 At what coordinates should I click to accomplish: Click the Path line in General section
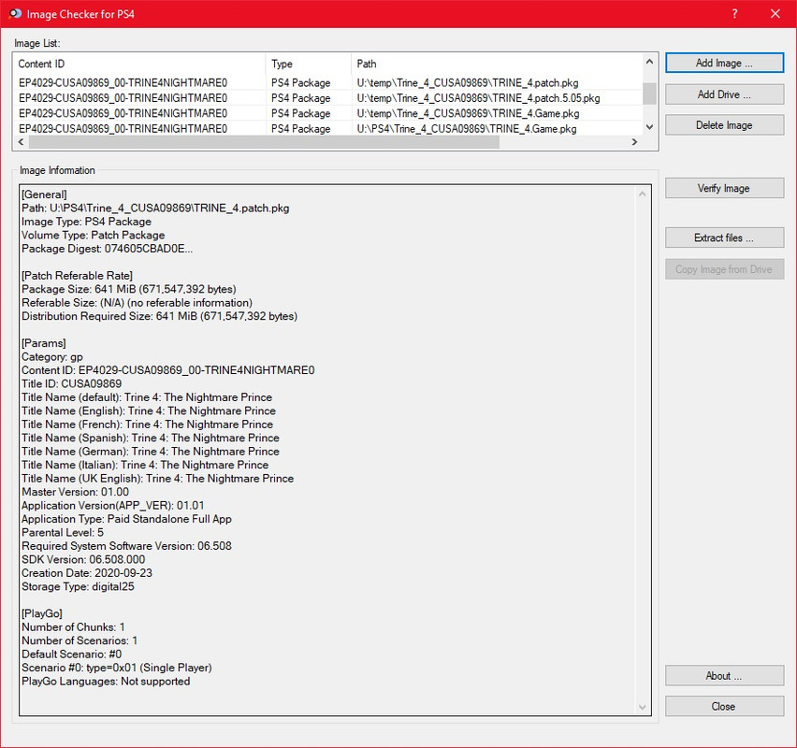(x=155, y=209)
